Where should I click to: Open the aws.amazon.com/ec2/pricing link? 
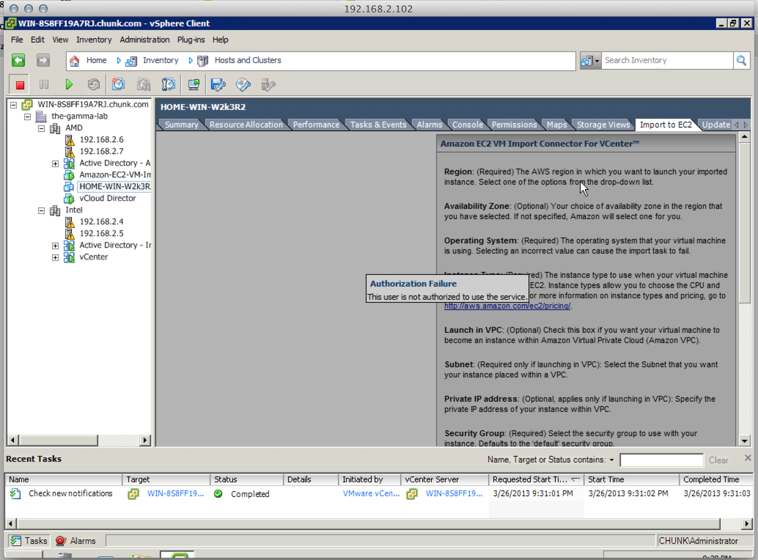point(507,306)
